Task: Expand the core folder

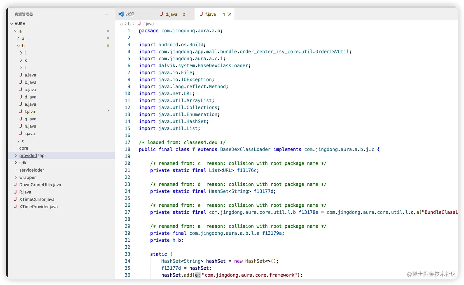Action: click(x=16, y=148)
